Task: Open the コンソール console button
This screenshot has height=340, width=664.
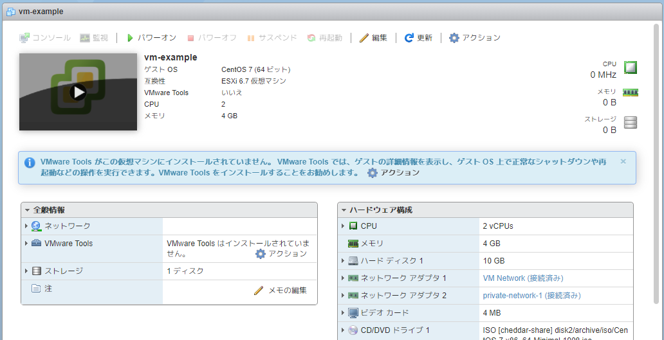Action: (45, 38)
